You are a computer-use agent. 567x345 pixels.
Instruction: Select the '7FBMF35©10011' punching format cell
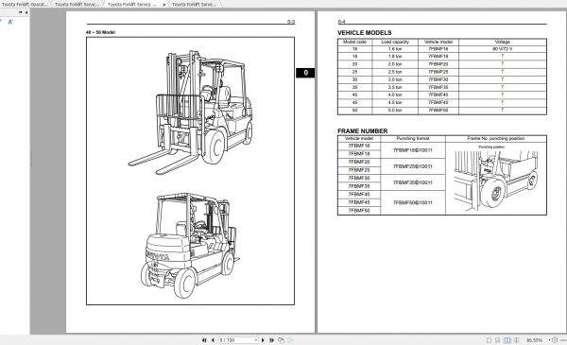click(x=413, y=182)
